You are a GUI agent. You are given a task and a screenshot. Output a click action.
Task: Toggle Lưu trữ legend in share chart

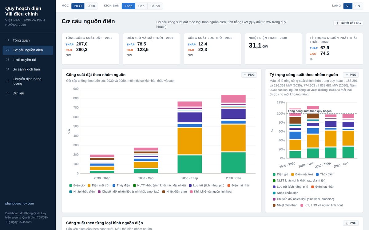point(290,187)
